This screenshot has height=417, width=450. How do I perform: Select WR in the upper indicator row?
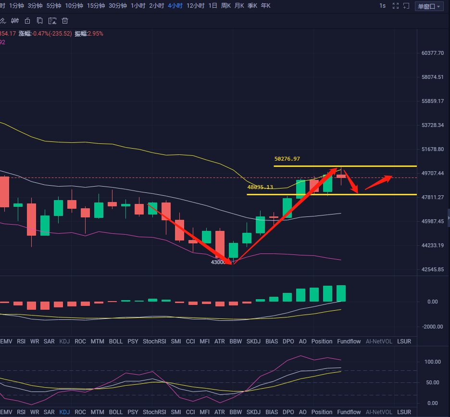(x=35, y=341)
